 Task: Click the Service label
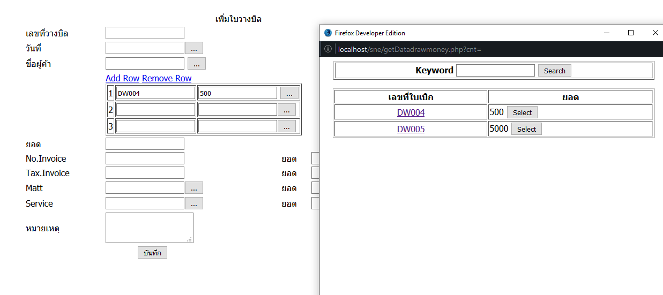coord(39,203)
